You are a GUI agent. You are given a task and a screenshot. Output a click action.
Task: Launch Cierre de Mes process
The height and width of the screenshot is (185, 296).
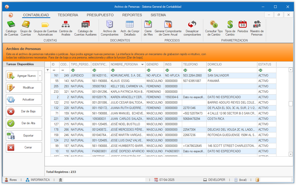pos(148,28)
